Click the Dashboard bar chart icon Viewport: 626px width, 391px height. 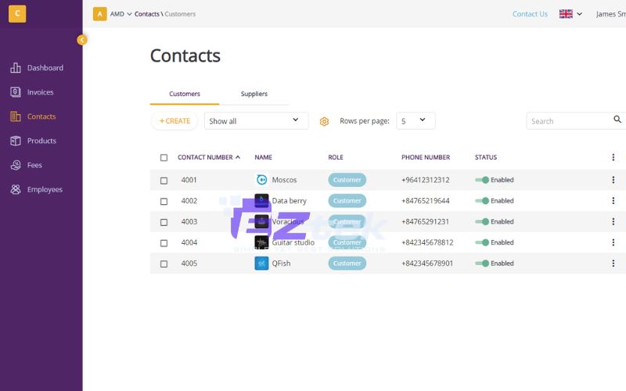16,68
